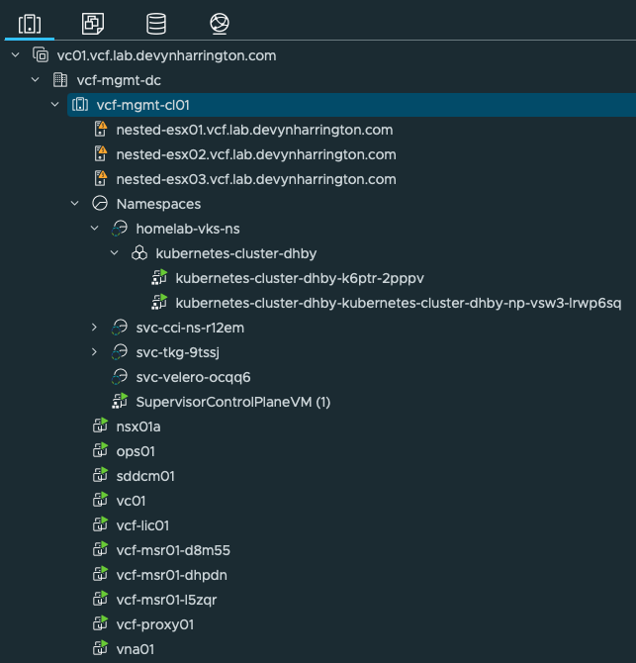Select the vc01 virtual machine
Image resolution: width=636 pixels, height=663 pixels.
[131, 501]
